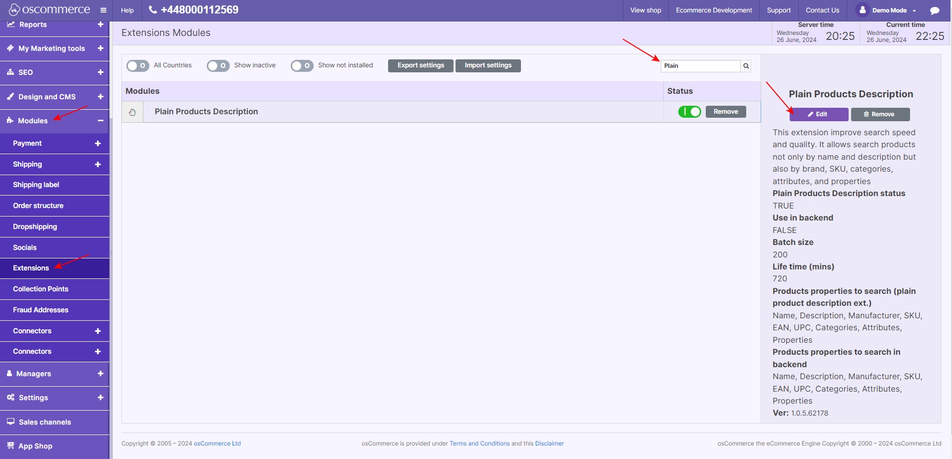Open the Support link
Image resolution: width=952 pixels, height=459 pixels.
779,10
